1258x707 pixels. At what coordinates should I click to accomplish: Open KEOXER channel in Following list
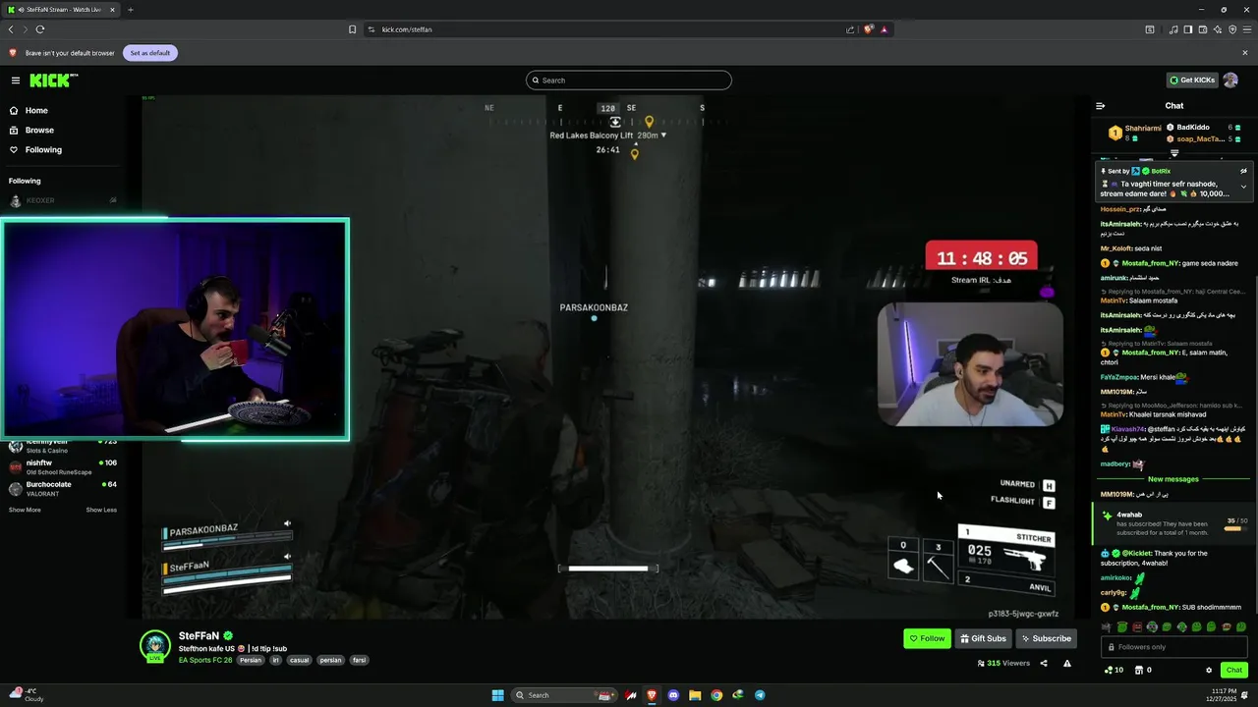(x=63, y=200)
